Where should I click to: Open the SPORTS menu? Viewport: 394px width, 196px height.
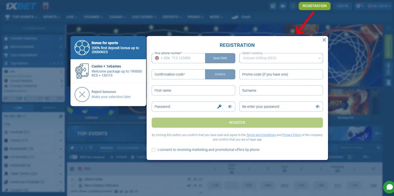click(x=52, y=17)
